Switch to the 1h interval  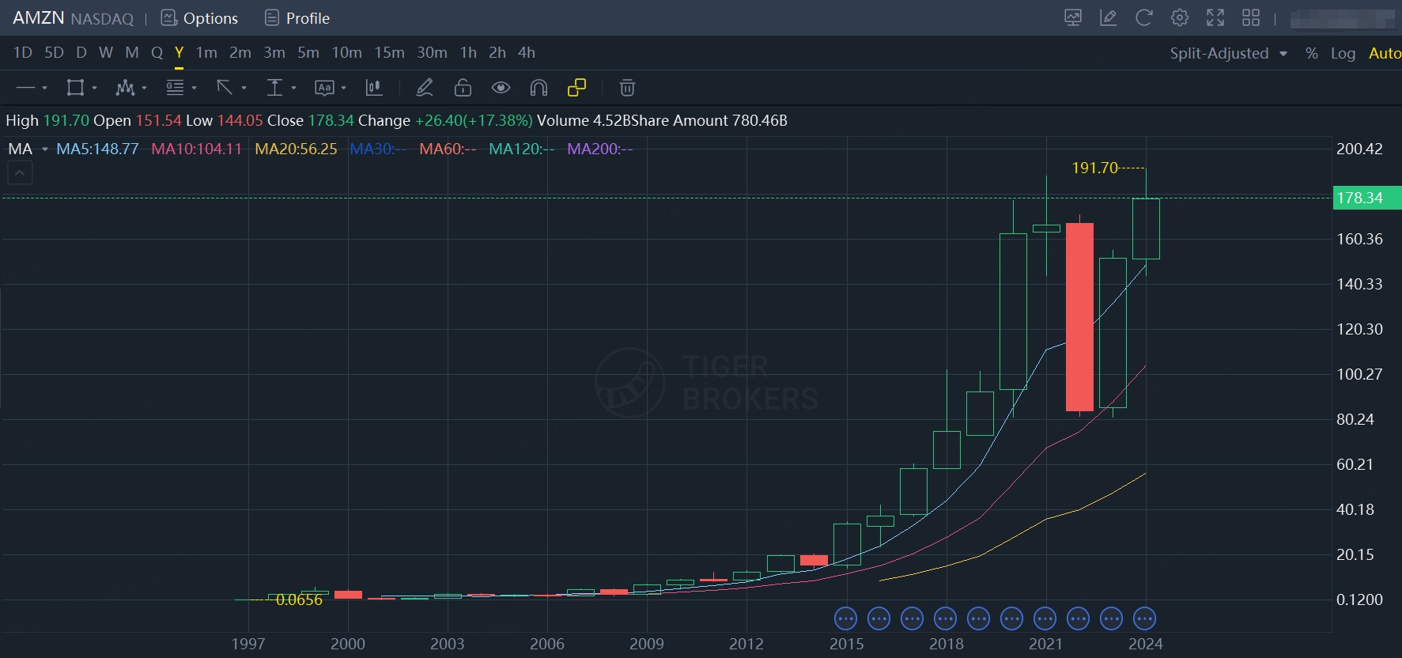pyautogui.click(x=468, y=52)
